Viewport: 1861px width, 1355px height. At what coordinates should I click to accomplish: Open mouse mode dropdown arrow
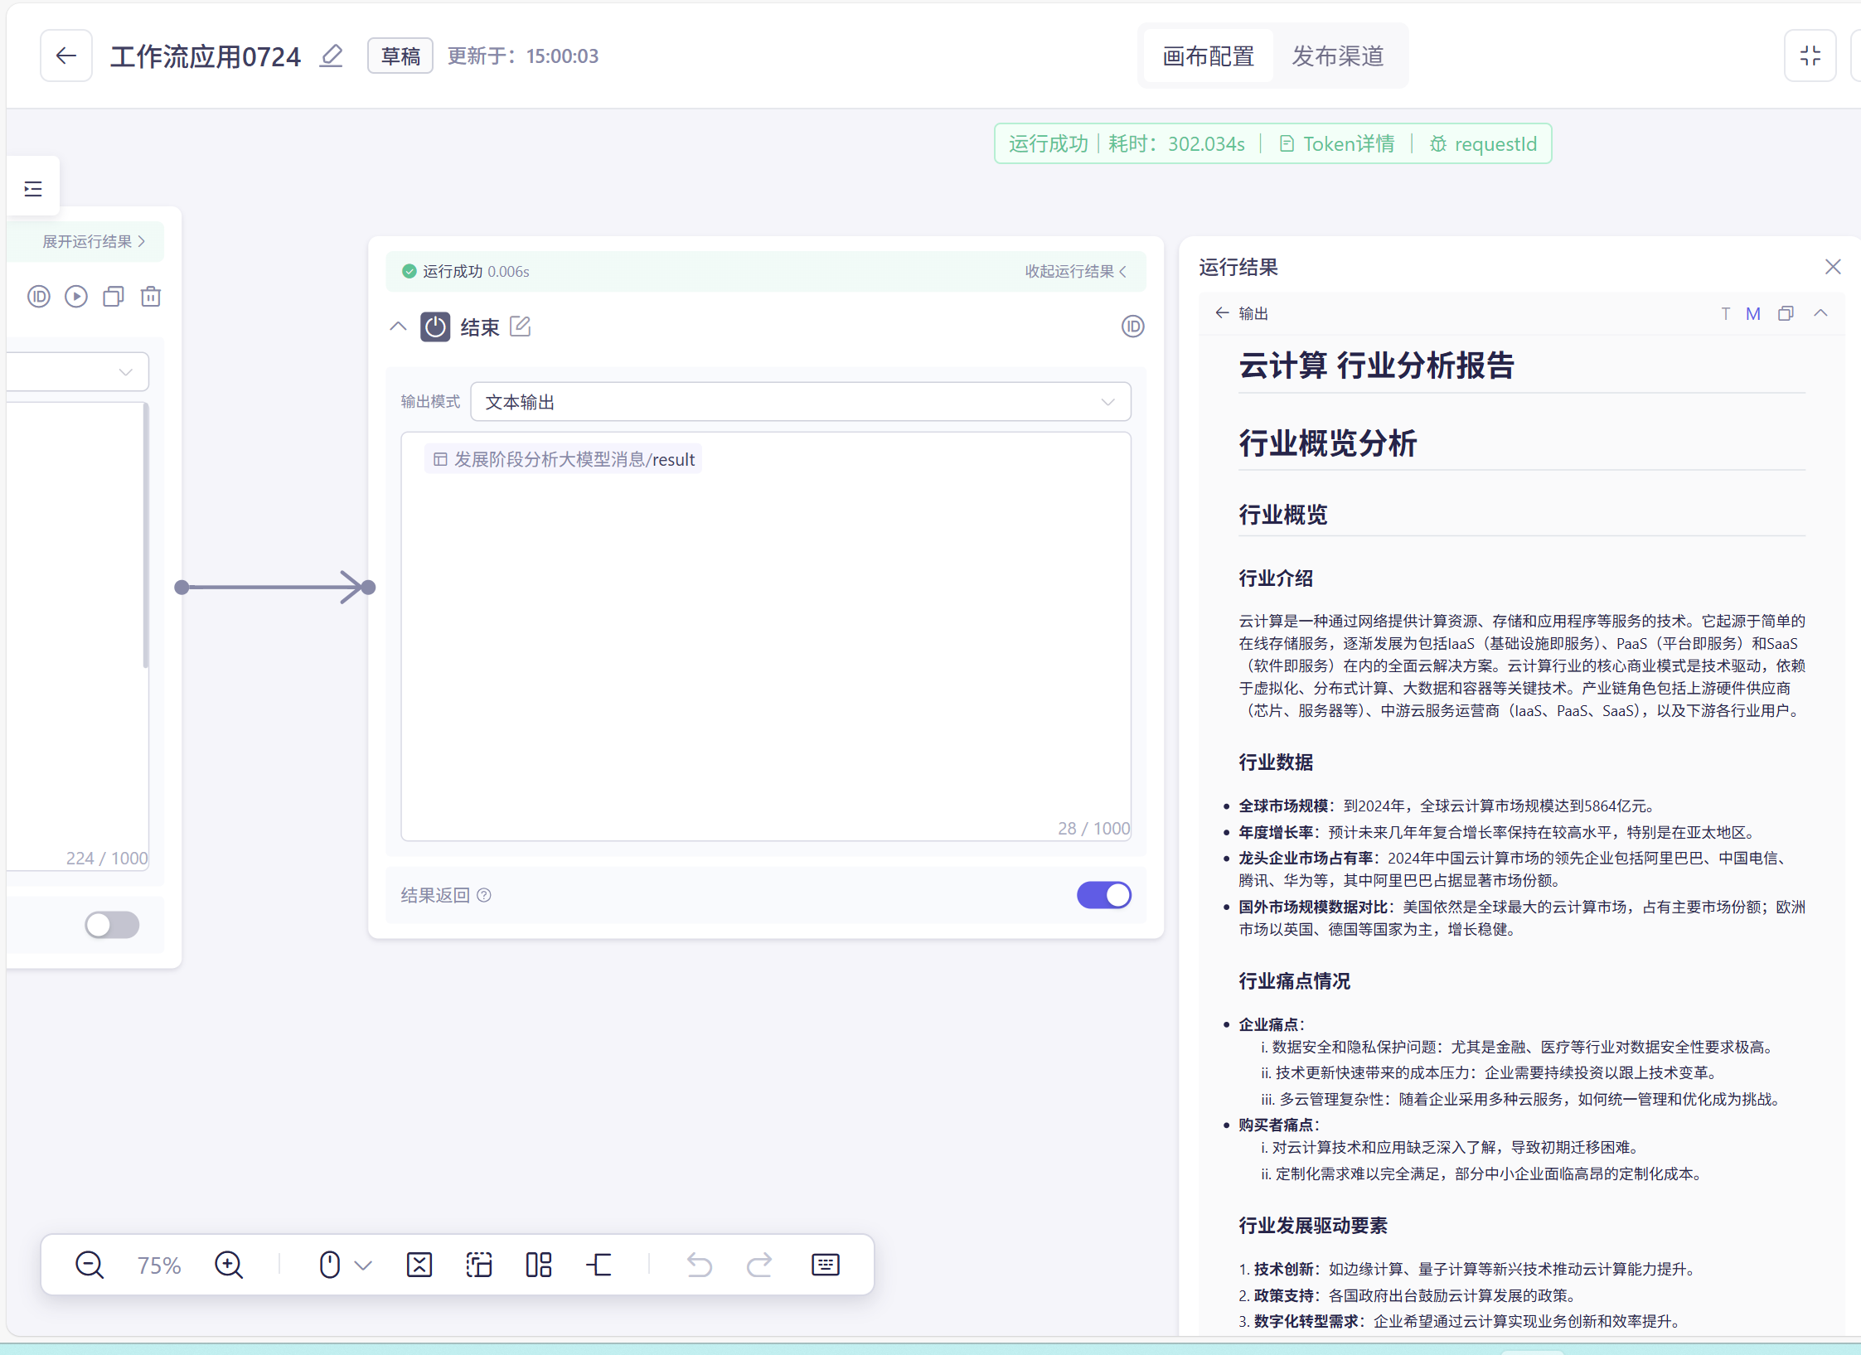(x=363, y=1265)
